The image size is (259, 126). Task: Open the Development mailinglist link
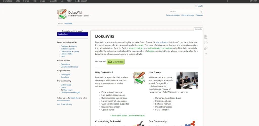(71, 93)
